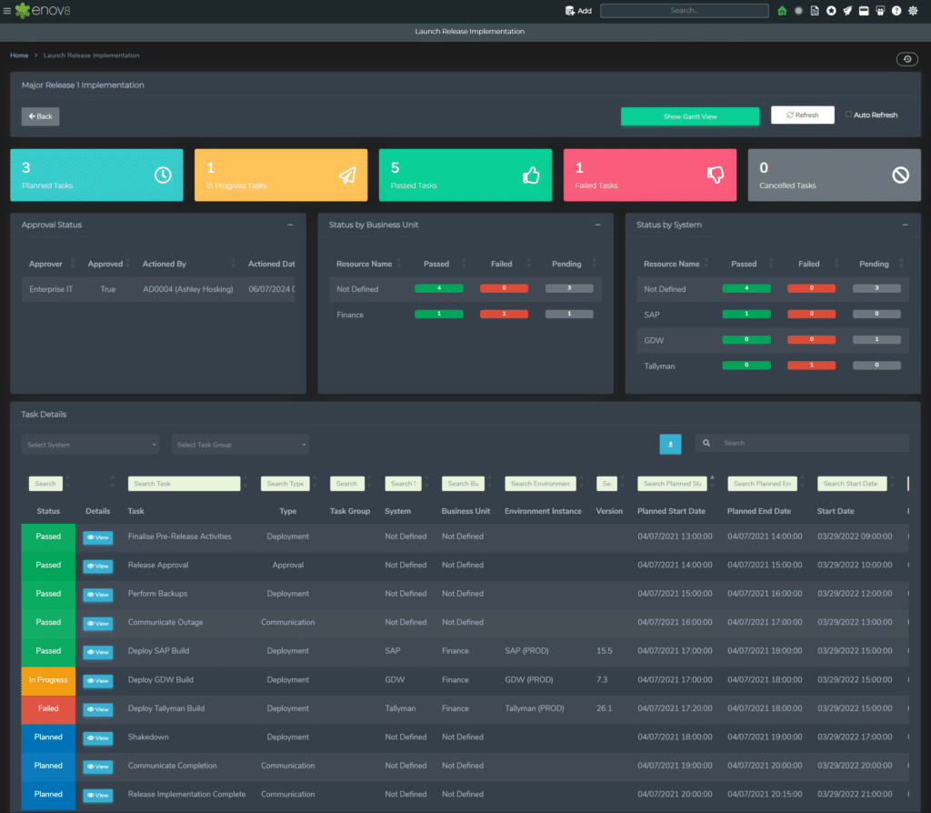Click the Show Gantt View button
The width and height of the screenshot is (931, 813).
click(690, 116)
